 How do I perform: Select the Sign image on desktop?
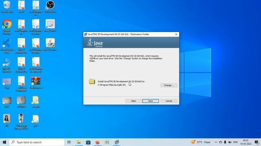click(7, 84)
